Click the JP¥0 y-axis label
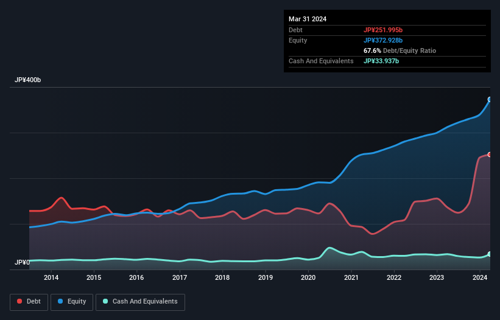The height and width of the screenshot is (320, 500). (x=22, y=262)
